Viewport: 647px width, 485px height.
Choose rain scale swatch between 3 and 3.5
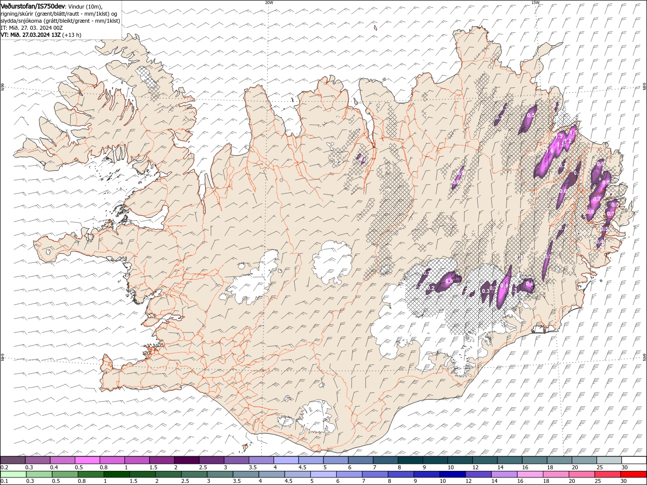220,474
